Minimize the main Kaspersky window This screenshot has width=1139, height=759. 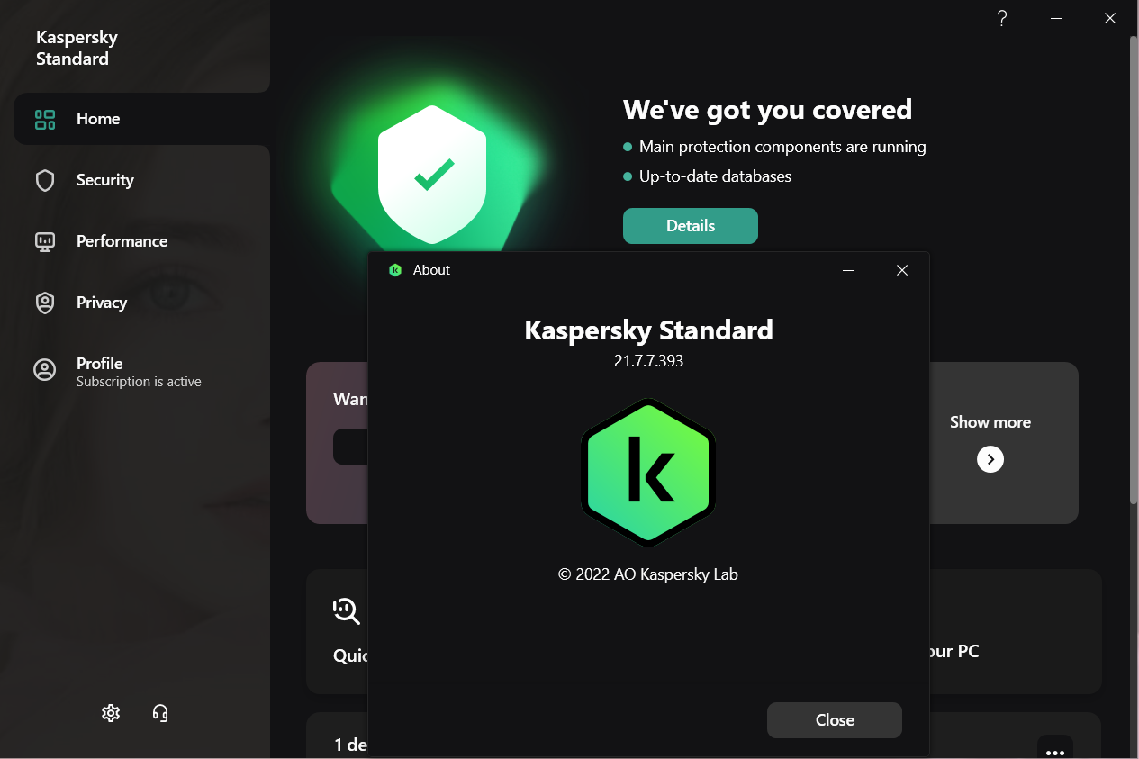pyautogui.click(x=1056, y=18)
